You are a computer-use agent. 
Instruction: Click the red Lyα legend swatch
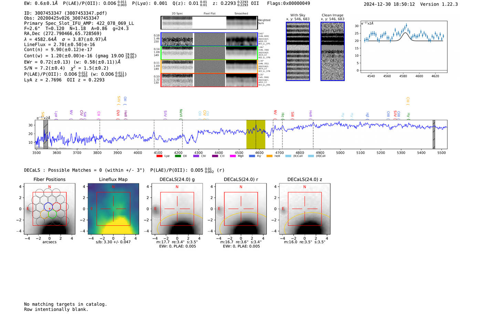(159, 156)
